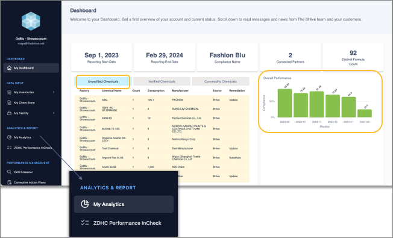
Task: Click the Feb 29, 2024 reporting end card
Action: coord(165,57)
